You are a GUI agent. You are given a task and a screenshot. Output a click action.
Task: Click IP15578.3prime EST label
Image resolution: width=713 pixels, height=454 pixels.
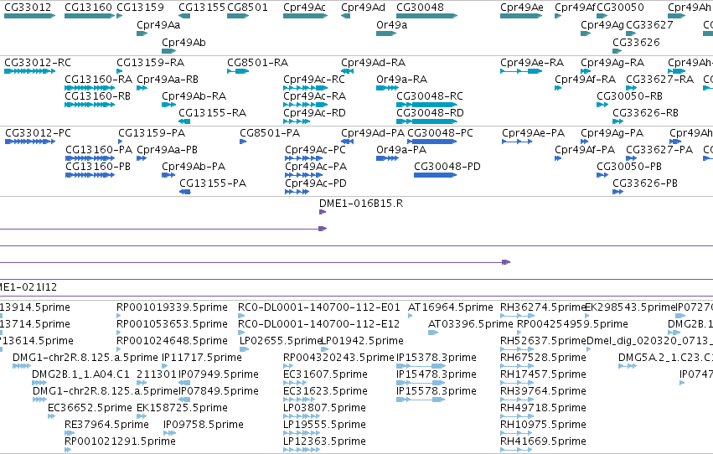pos(437,392)
